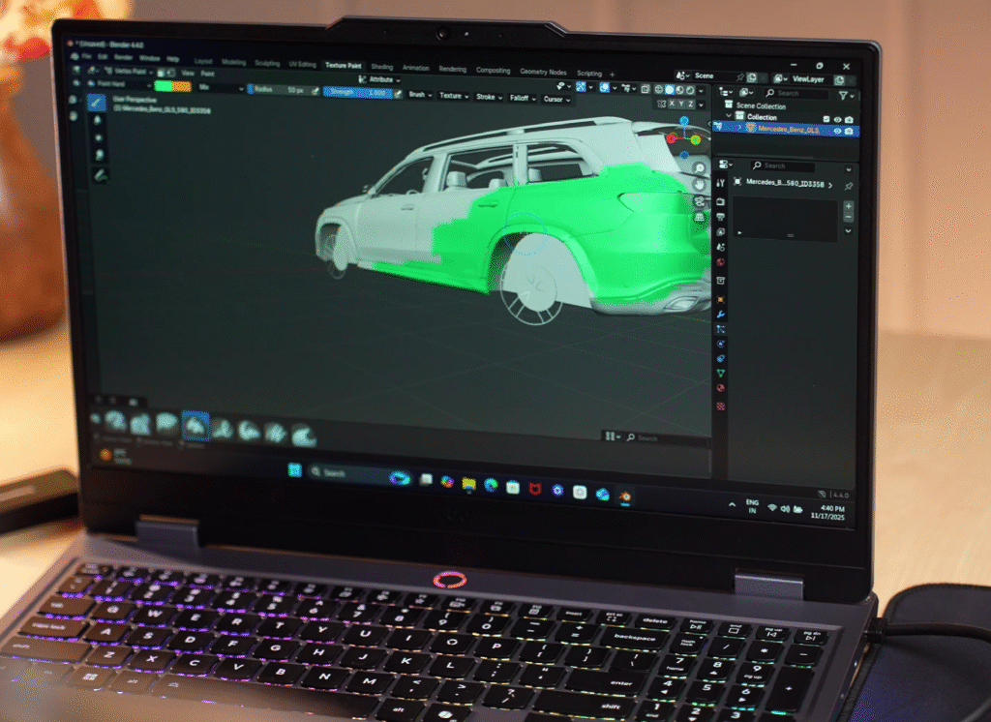Open the Modifiers wrench properties tab
Viewport: 991px width, 722px height.
click(721, 314)
